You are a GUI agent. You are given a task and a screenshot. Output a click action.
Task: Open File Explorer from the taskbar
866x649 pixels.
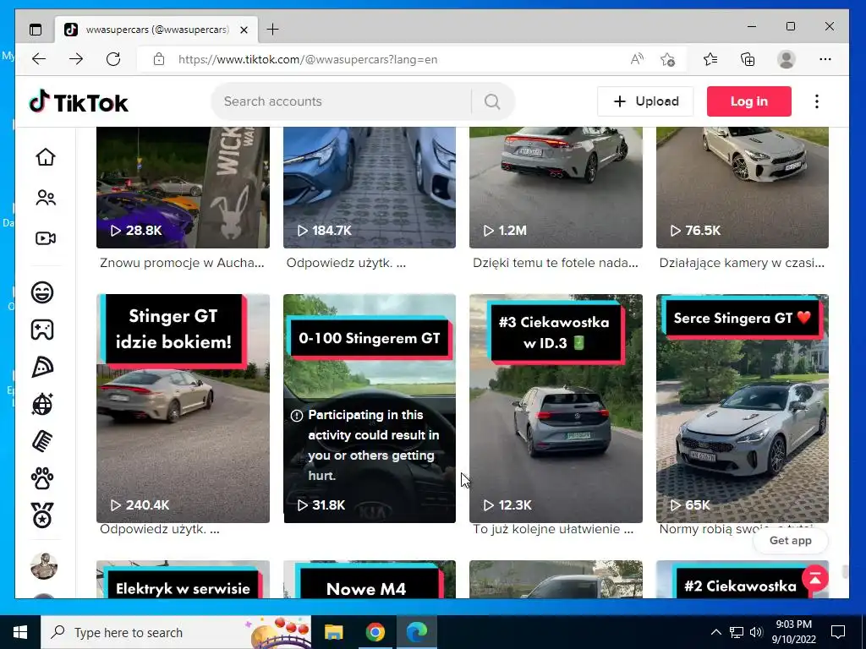click(x=333, y=632)
